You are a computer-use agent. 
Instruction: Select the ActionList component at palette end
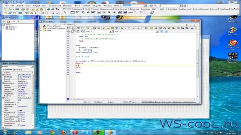(x=152, y=12)
